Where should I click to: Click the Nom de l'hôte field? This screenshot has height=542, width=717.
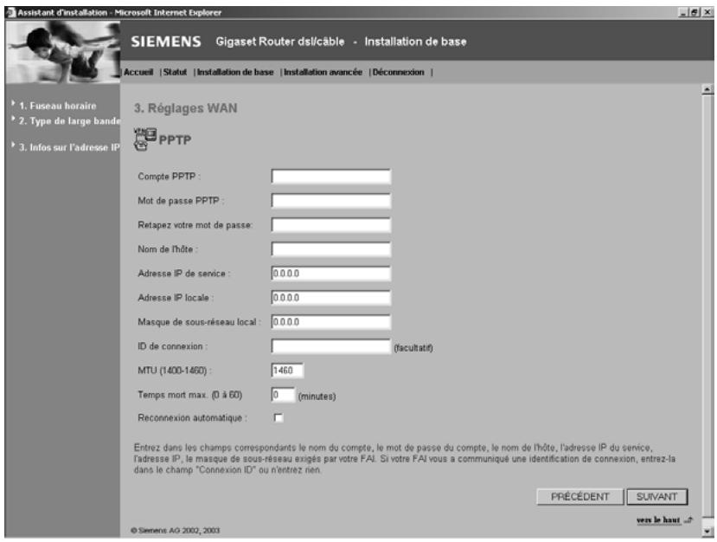click(x=331, y=249)
